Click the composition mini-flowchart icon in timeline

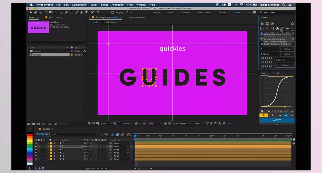coord(100,135)
